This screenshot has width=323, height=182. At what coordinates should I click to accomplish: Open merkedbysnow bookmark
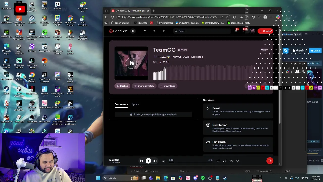point(213,23)
